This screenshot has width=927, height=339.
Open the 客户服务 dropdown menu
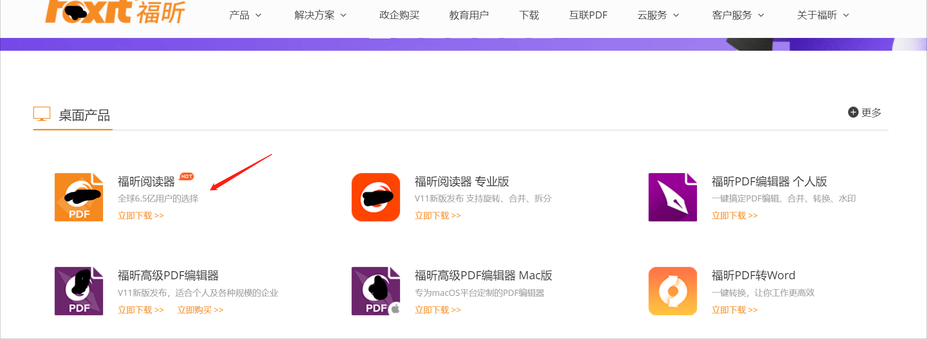(x=738, y=15)
